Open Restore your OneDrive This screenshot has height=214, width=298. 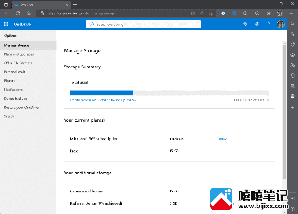(21, 107)
